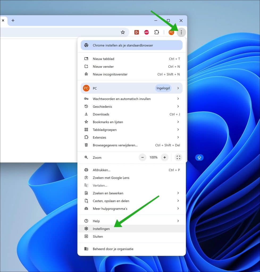The image size is (260, 272).
Task: Click the Zoom magnifier icon
Action: click(x=86, y=158)
